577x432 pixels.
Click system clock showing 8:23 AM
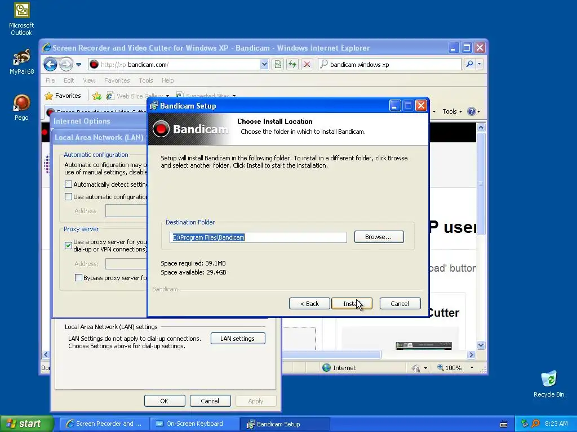coord(556,424)
